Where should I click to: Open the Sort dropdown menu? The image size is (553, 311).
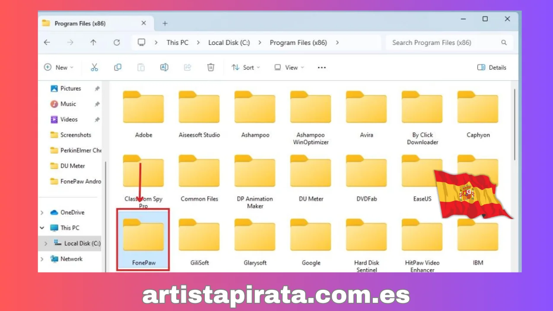point(245,67)
